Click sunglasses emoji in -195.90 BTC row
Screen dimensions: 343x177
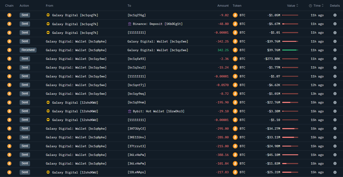(48, 102)
